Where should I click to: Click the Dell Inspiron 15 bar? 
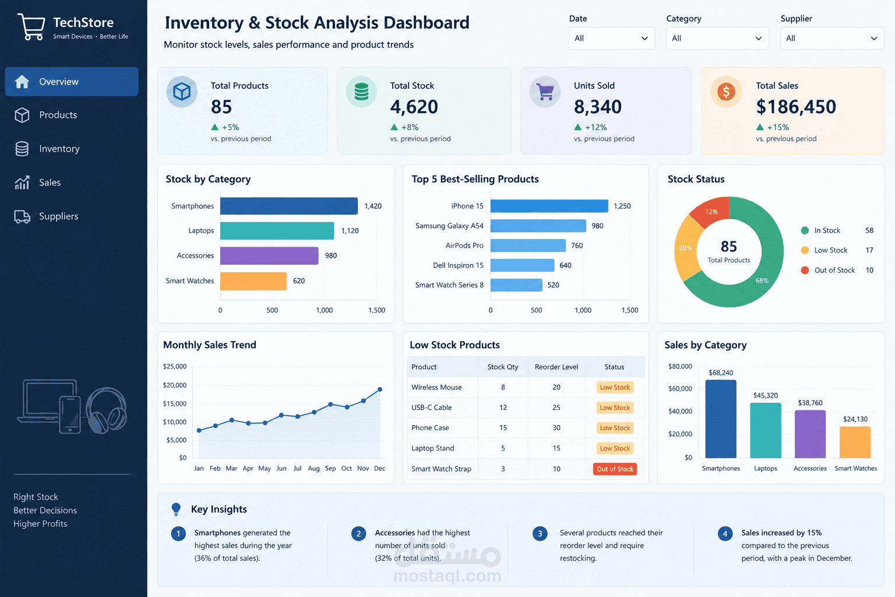coord(522,265)
